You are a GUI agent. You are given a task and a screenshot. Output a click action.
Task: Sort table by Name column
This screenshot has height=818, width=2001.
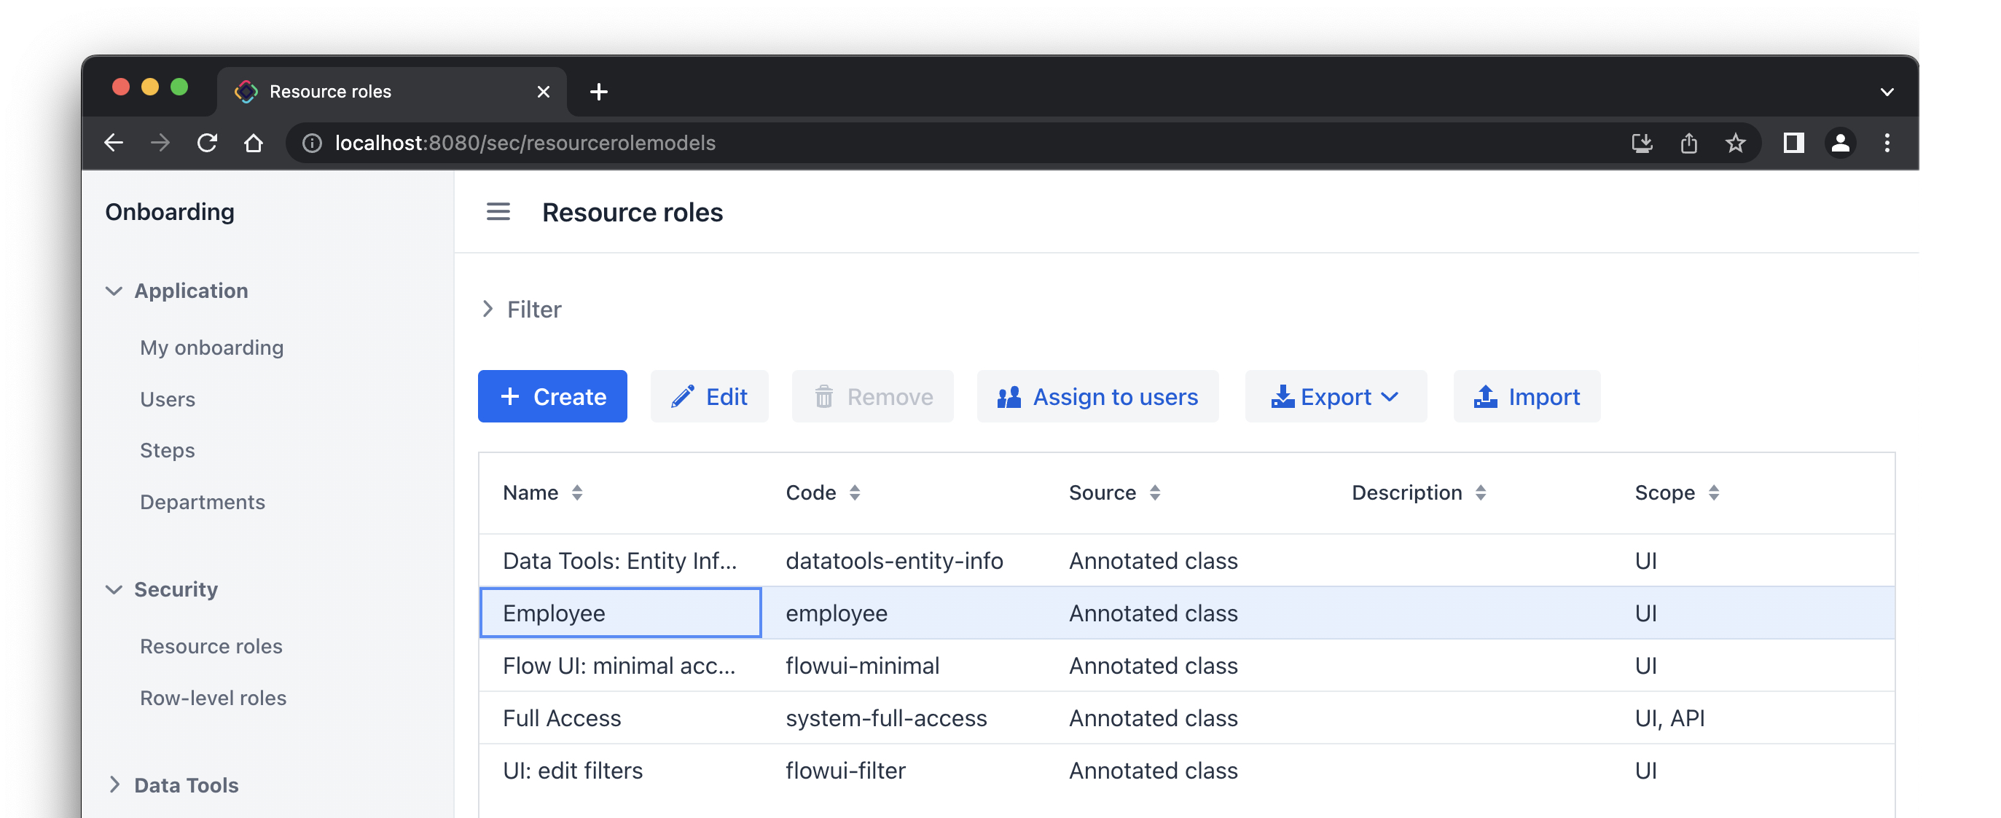point(576,492)
